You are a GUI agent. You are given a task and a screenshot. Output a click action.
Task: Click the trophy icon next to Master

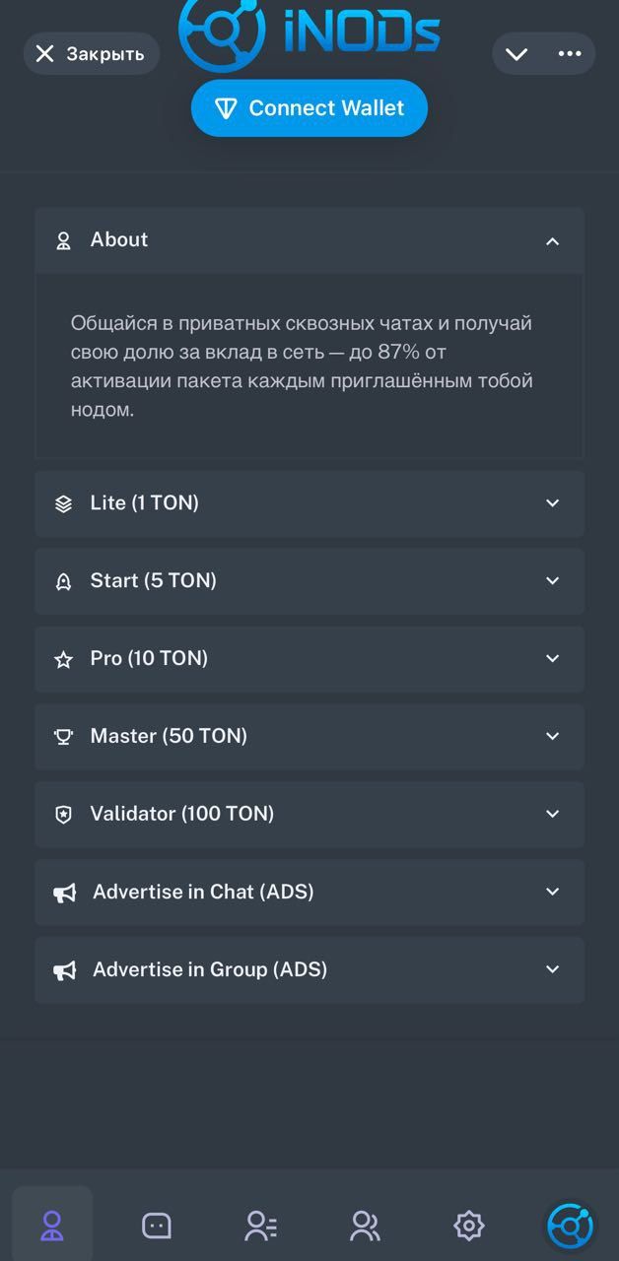(x=64, y=736)
